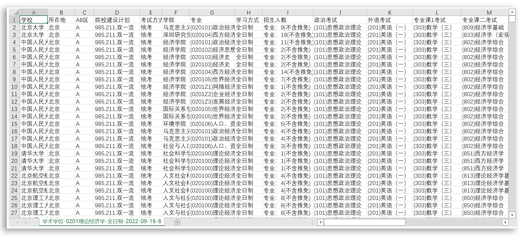This screenshot has height=238, width=524.
Task: Open sheet tab 学术学位-0201理论经济学-全日制-2022-09-16-8
Action: pos(102,222)
